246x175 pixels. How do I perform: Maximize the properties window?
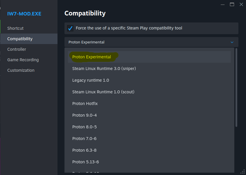point(232,4)
